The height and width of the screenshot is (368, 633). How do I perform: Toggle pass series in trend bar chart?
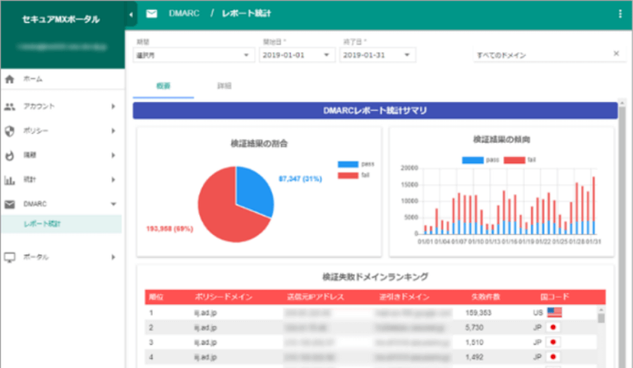point(471,160)
